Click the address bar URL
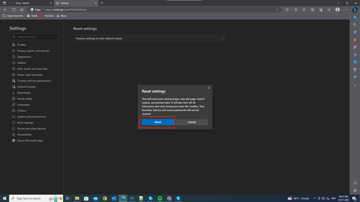 pos(66,9)
